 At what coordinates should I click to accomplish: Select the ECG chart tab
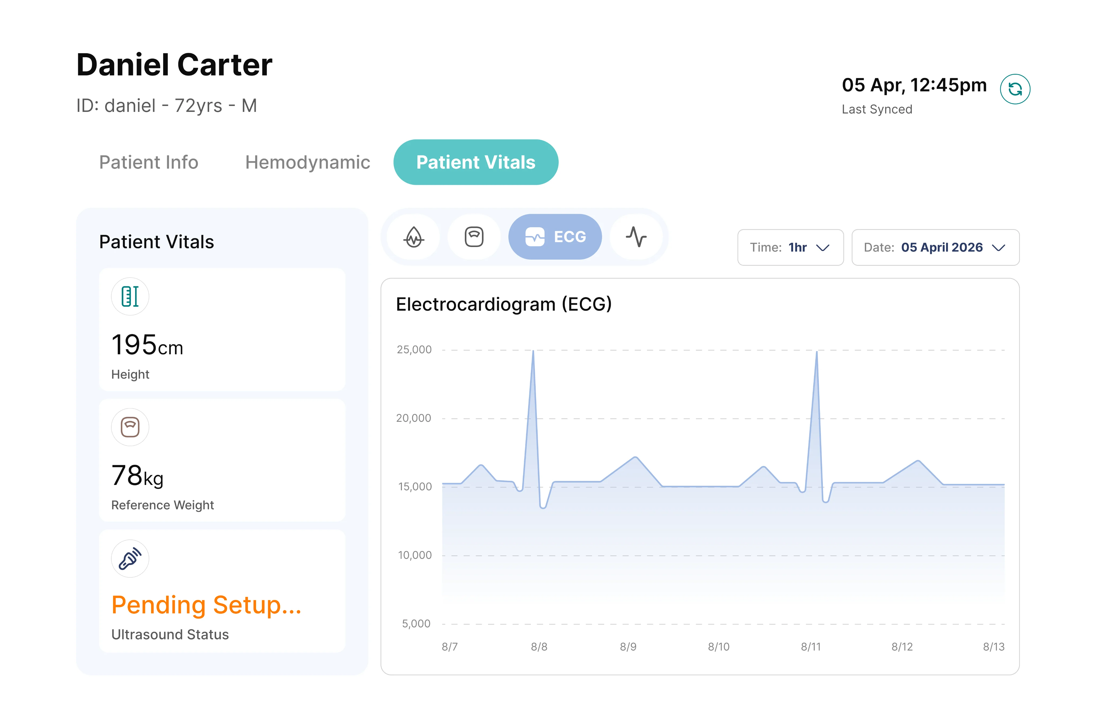[x=555, y=237]
